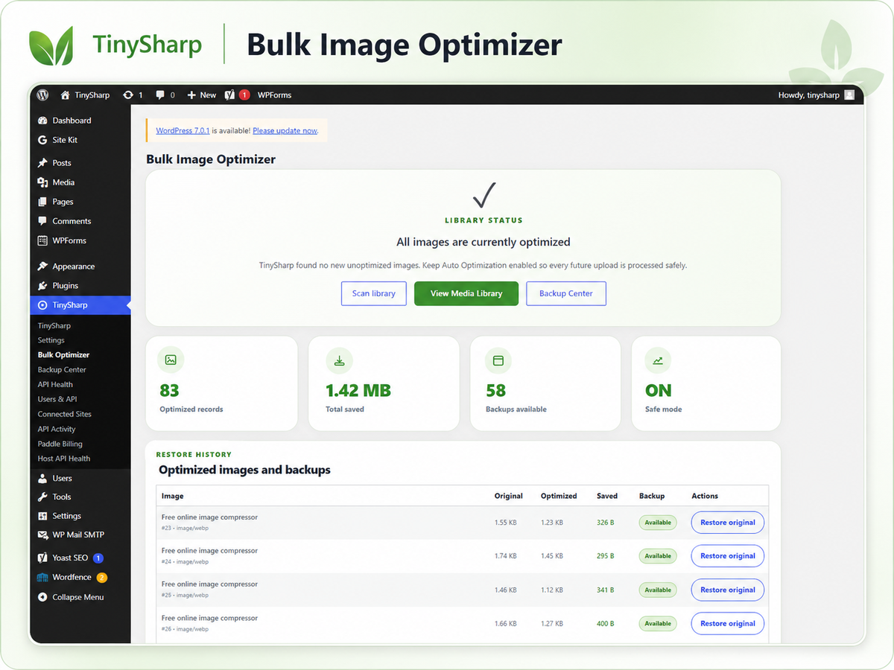This screenshot has width=894, height=670.
Task: Click the Optimized column header
Action: [x=559, y=496]
